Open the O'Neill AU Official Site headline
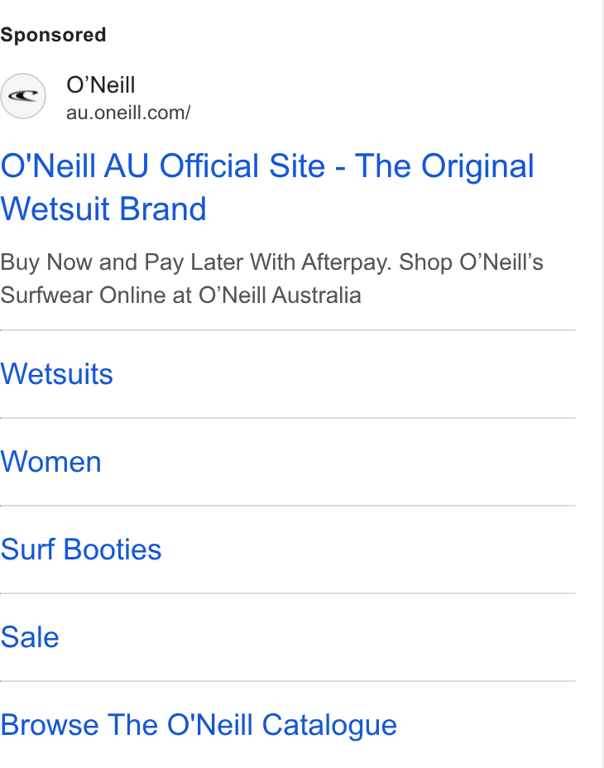604x768 pixels. 267,187
